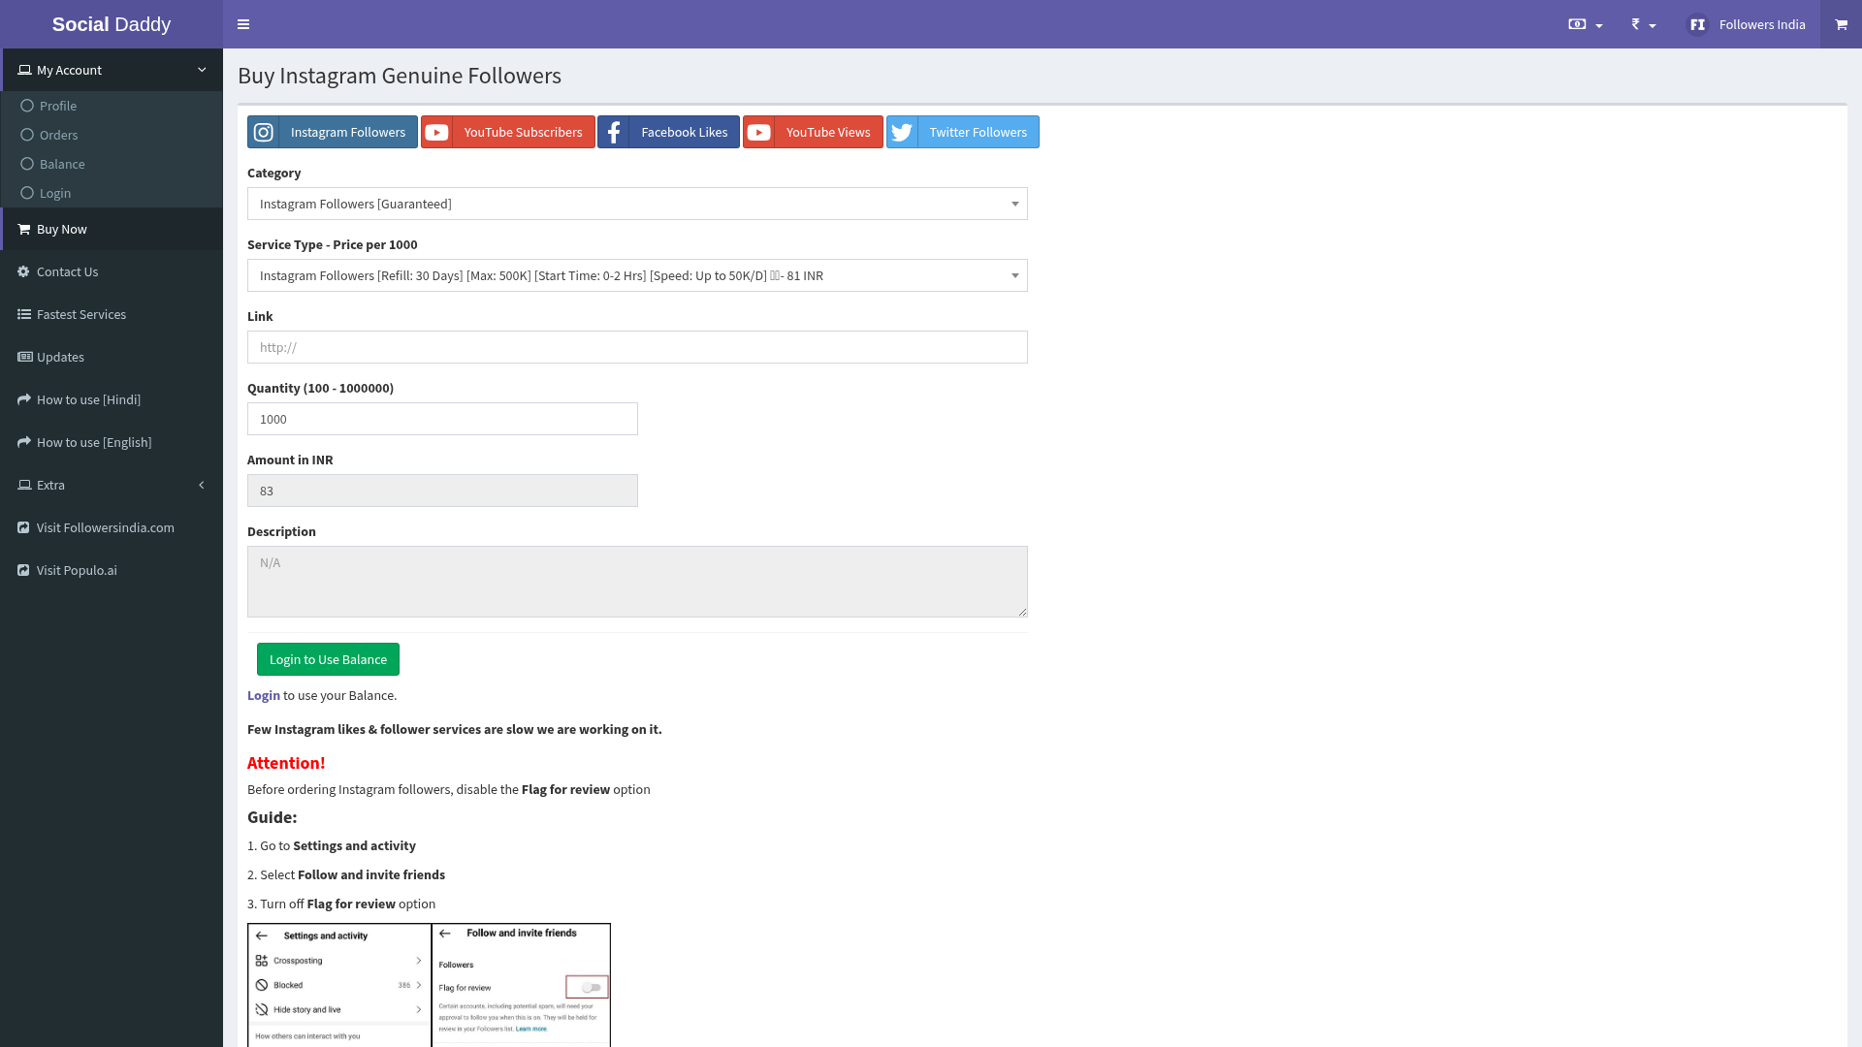Open the Service Type dropdown

click(x=637, y=275)
